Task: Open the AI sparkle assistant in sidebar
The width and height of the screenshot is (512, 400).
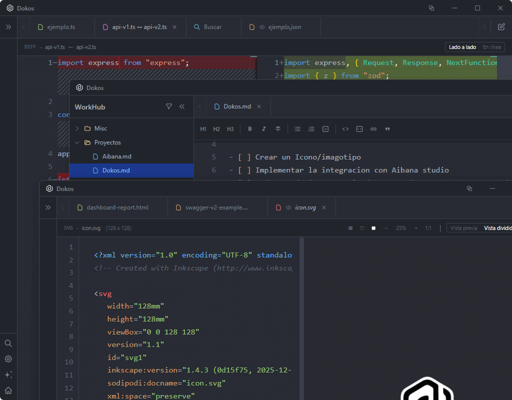Action: (8, 374)
